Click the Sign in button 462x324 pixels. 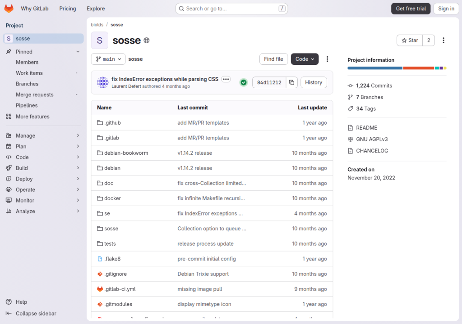[446, 9]
